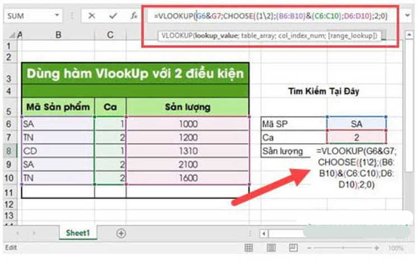Switch to Normal view icon
The height and width of the screenshot is (260, 420).
pos(249,248)
